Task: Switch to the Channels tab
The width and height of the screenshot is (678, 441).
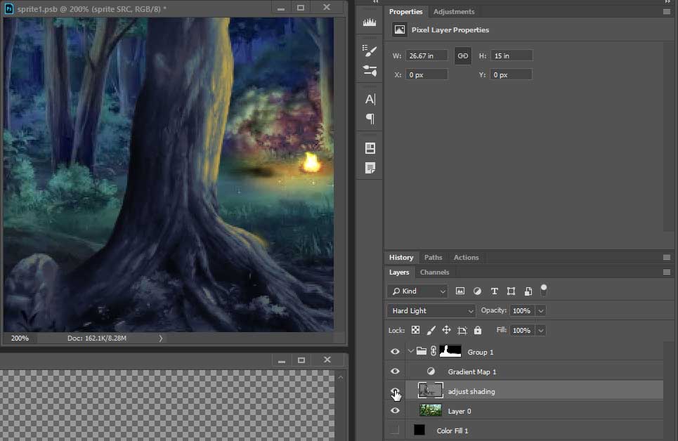Action: click(x=434, y=272)
